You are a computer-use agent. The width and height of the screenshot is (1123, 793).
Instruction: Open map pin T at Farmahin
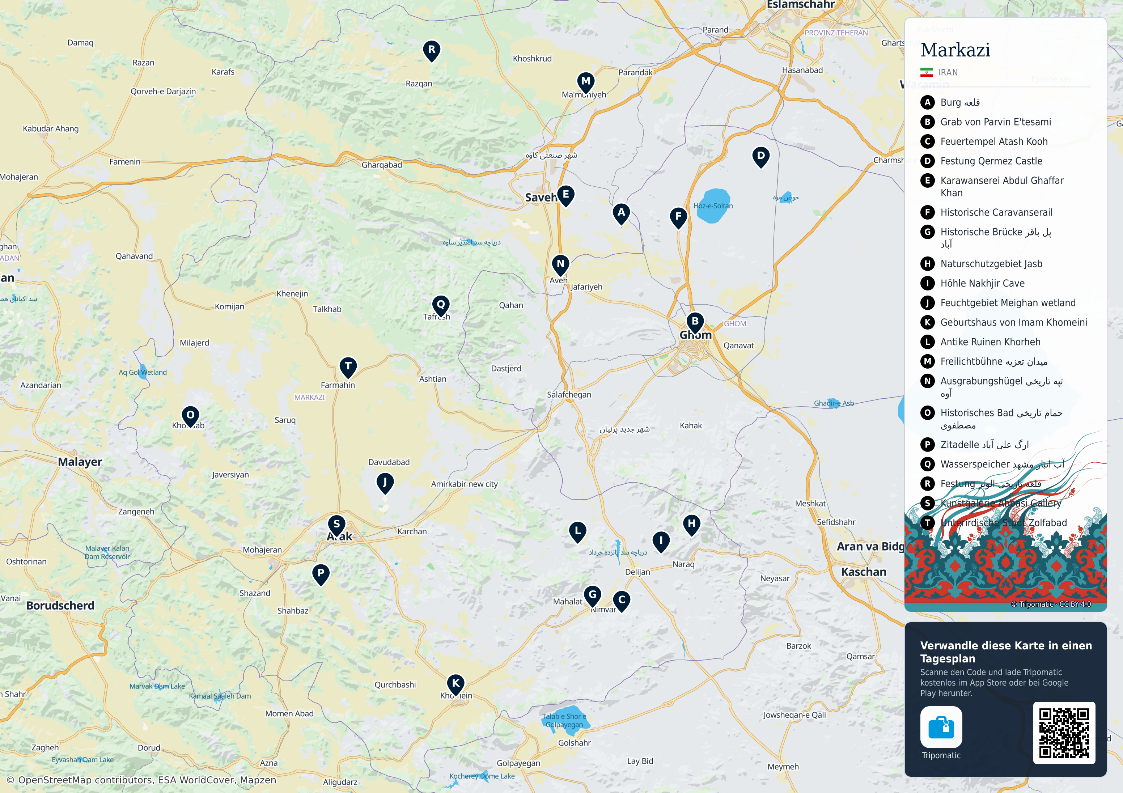click(348, 368)
